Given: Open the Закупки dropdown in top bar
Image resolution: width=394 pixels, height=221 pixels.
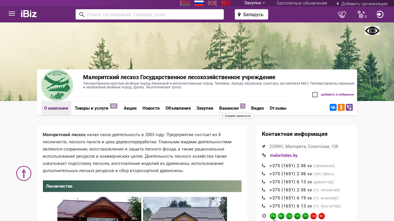Looking at the screenshot, I should pos(255,3).
